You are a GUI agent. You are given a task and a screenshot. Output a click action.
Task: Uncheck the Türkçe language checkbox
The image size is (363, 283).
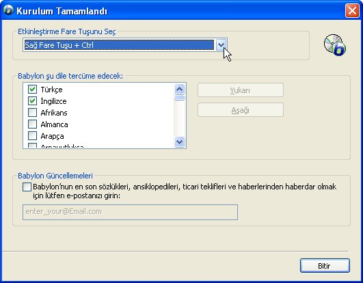(32, 89)
